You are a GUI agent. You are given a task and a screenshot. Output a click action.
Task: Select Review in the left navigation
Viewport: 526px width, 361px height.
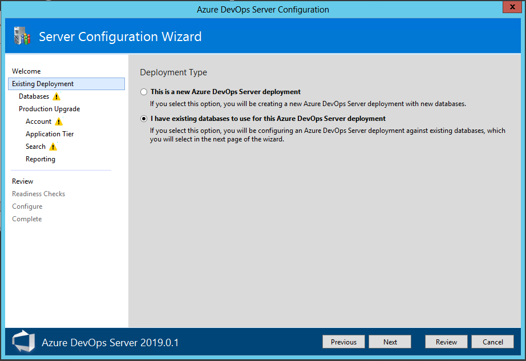click(23, 181)
